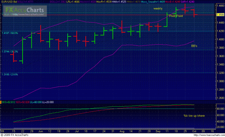Click the 1.2600 price axis label
Viewport: 225px width, 137px height.
coord(221,98)
